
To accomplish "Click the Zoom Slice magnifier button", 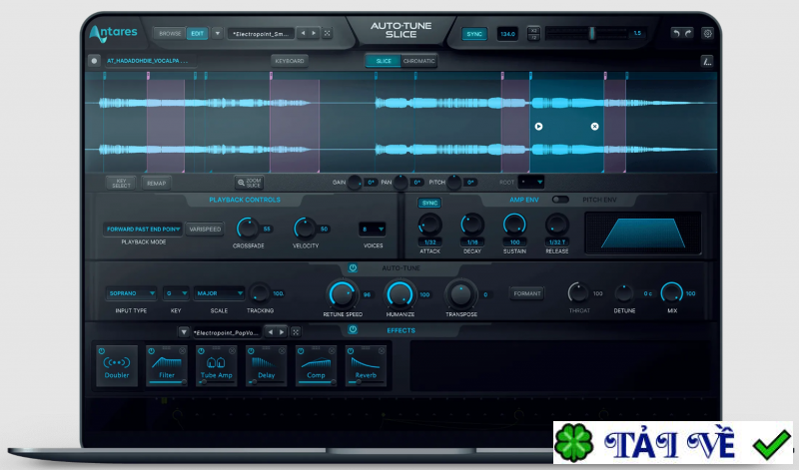I will click(249, 183).
